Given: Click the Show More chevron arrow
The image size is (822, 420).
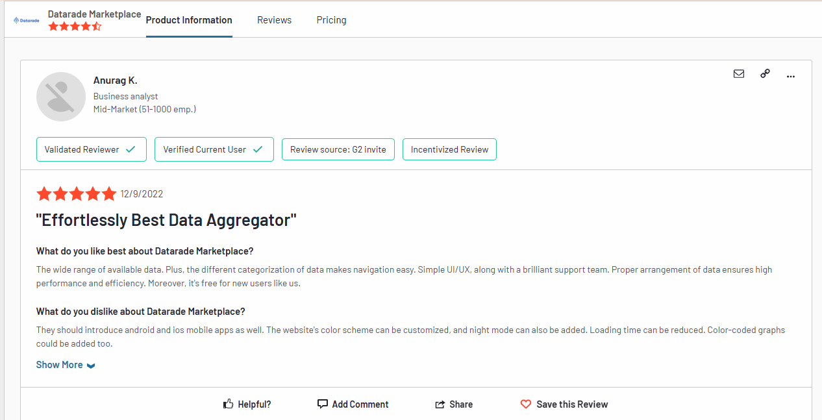Looking at the screenshot, I should coord(91,365).
